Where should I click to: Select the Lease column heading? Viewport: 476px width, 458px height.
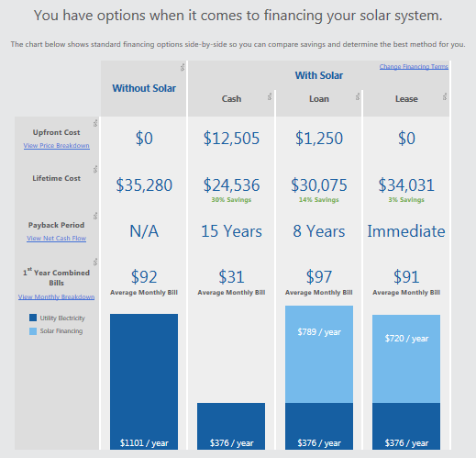[406, 99]
